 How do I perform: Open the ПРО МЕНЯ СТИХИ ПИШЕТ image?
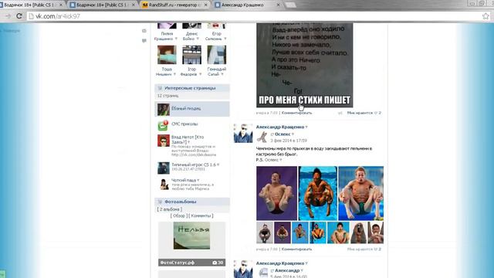(304, 65)
